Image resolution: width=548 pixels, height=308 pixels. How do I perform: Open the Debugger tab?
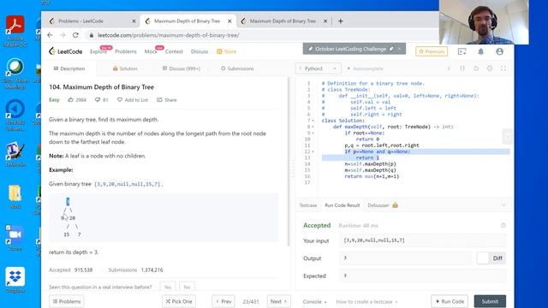(383, 205)
